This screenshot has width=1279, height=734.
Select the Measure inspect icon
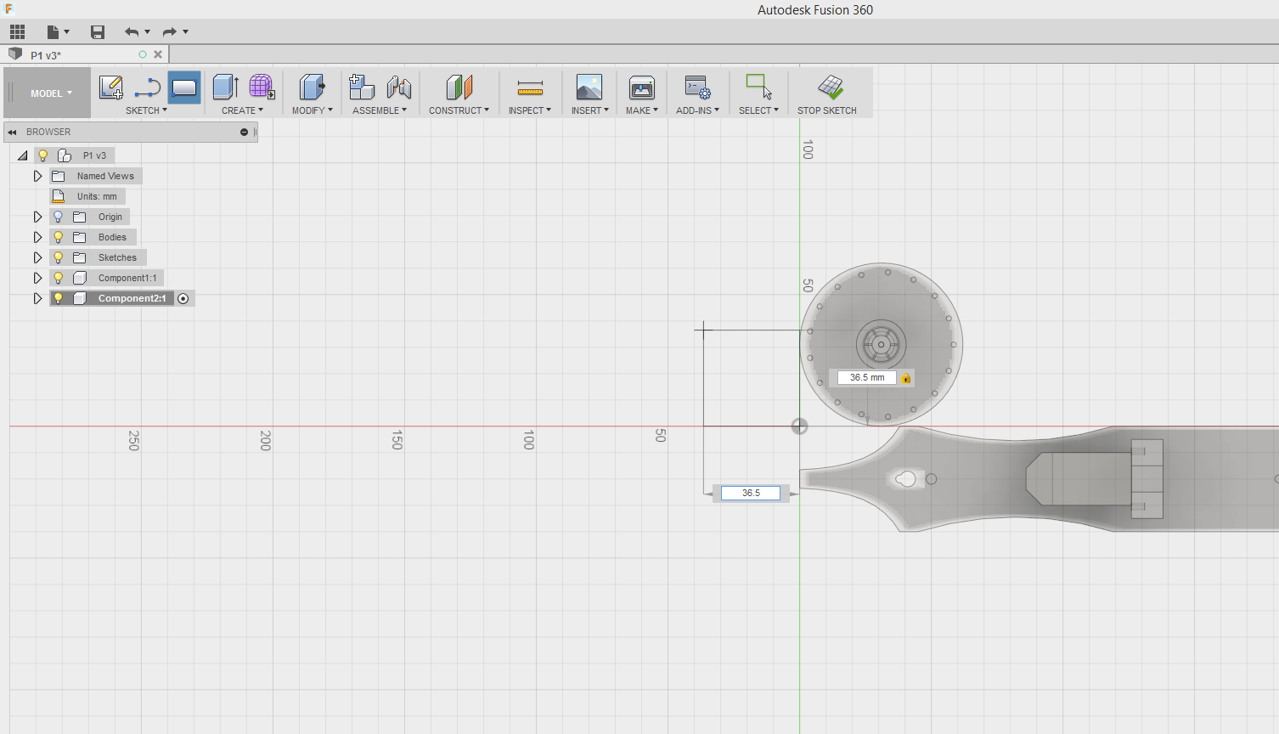pos(530,88)
